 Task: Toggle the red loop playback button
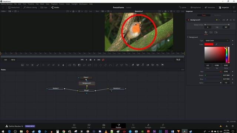pos(103,60)
